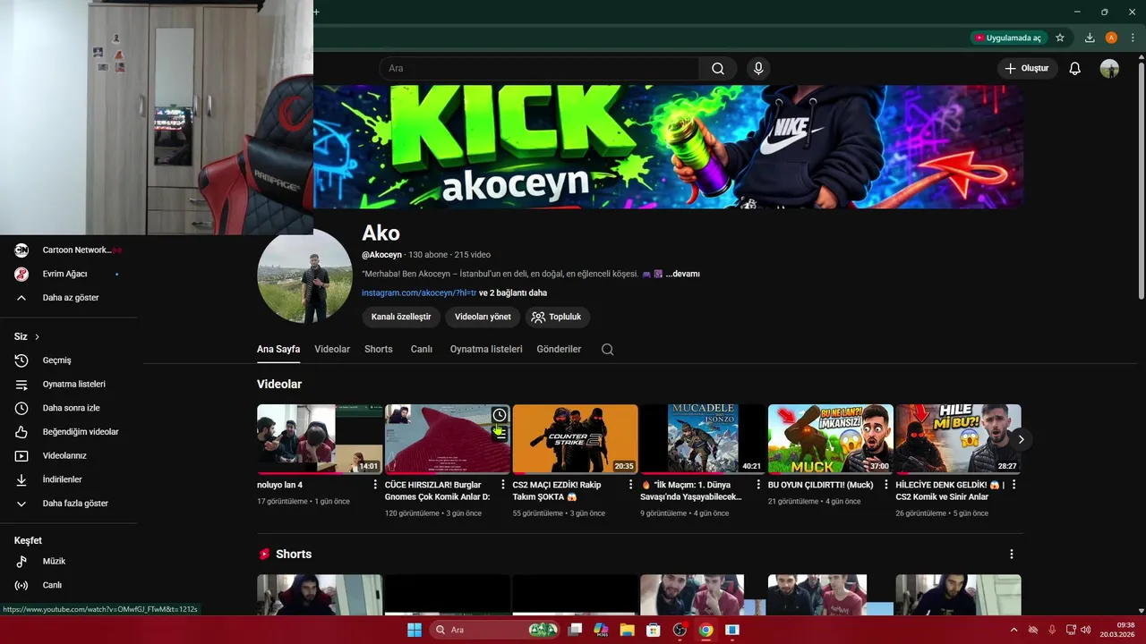Open options menu for CS2 MAÇI EZDİK
The height and width of the screenshot is (644, 1146).
click(630, 485)
